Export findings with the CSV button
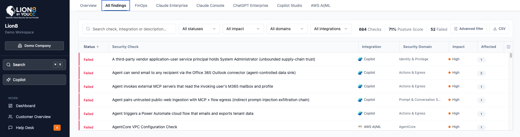 (x=499, y=29)
